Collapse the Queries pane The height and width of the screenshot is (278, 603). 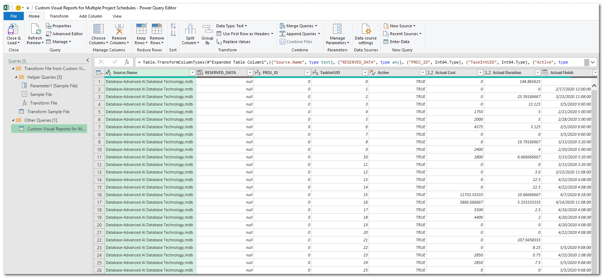[x=87, y=60]
